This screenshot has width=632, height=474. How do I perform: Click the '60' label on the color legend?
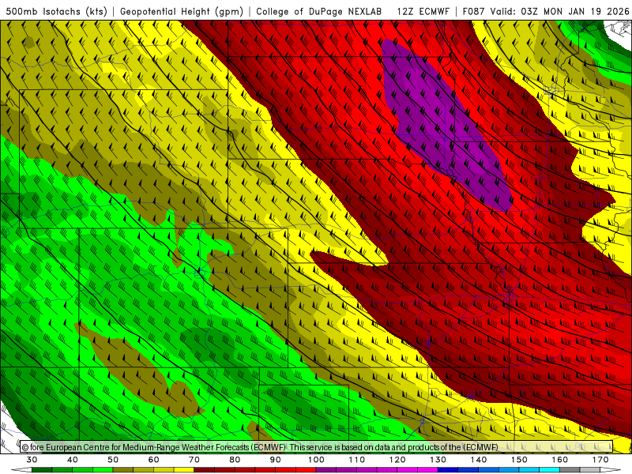tap(153, 460)
